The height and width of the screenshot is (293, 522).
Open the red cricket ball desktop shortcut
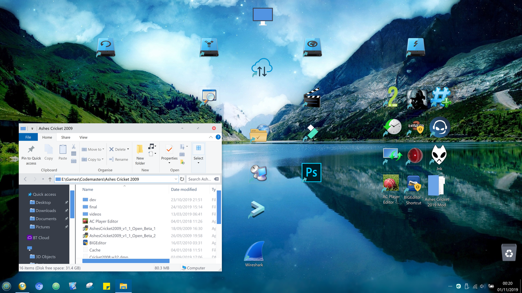click(x=415, y=155)
